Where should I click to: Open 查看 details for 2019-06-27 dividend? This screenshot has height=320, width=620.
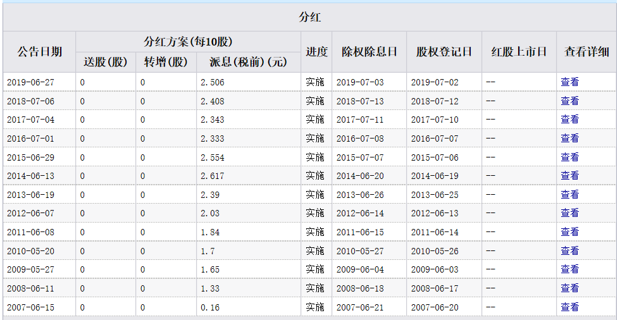point(569,82)
